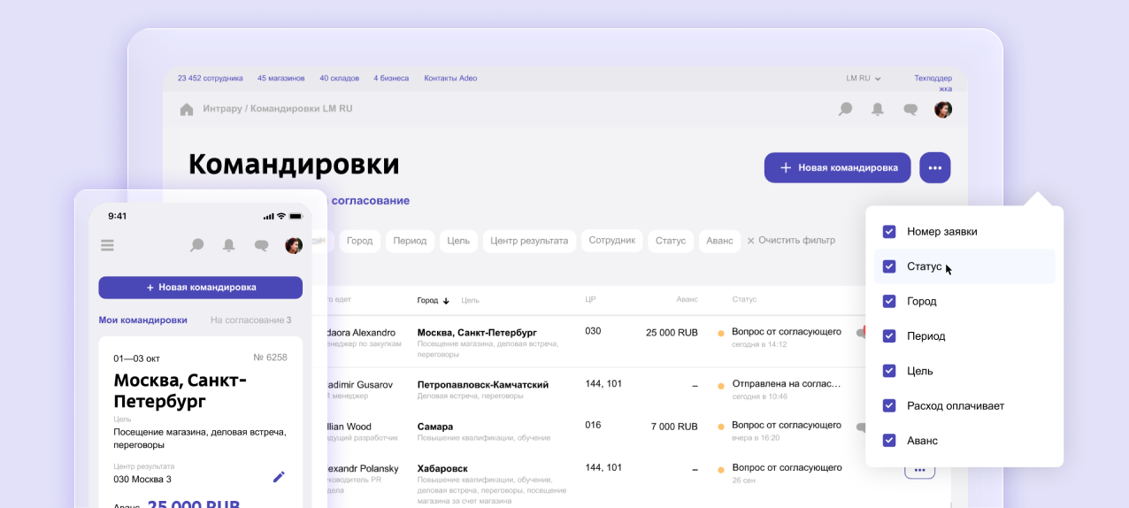Uncheck the Аванс column checkbox

click(889, 440)
